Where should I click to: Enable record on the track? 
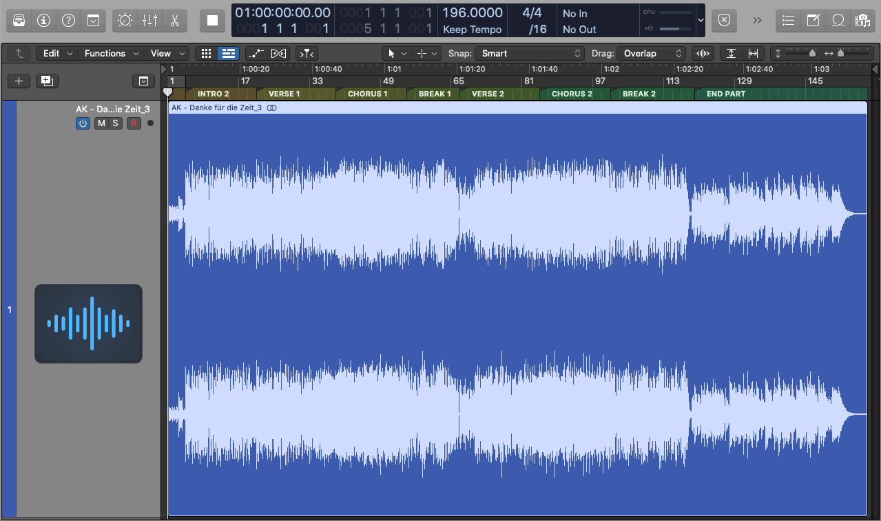pyautogui.click(x=134, y=123)
